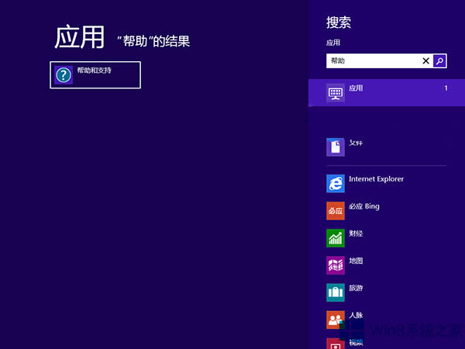Click the 财经 finance chart icon
The height and width of the screenshot is (349, 465).
click(336, 238)
